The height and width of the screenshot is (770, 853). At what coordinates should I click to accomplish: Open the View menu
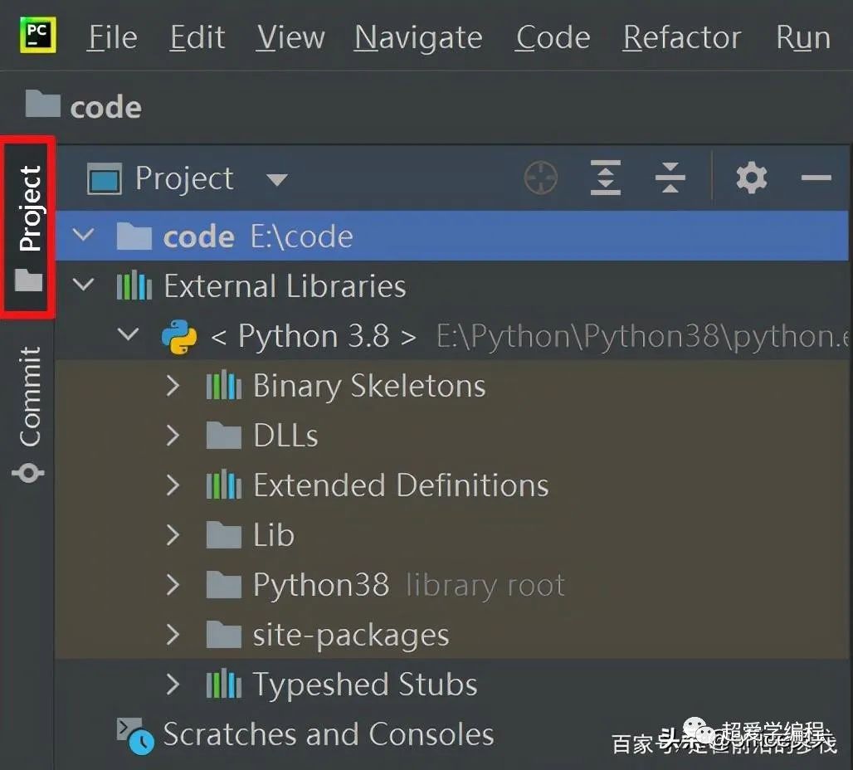click(290, 37)
